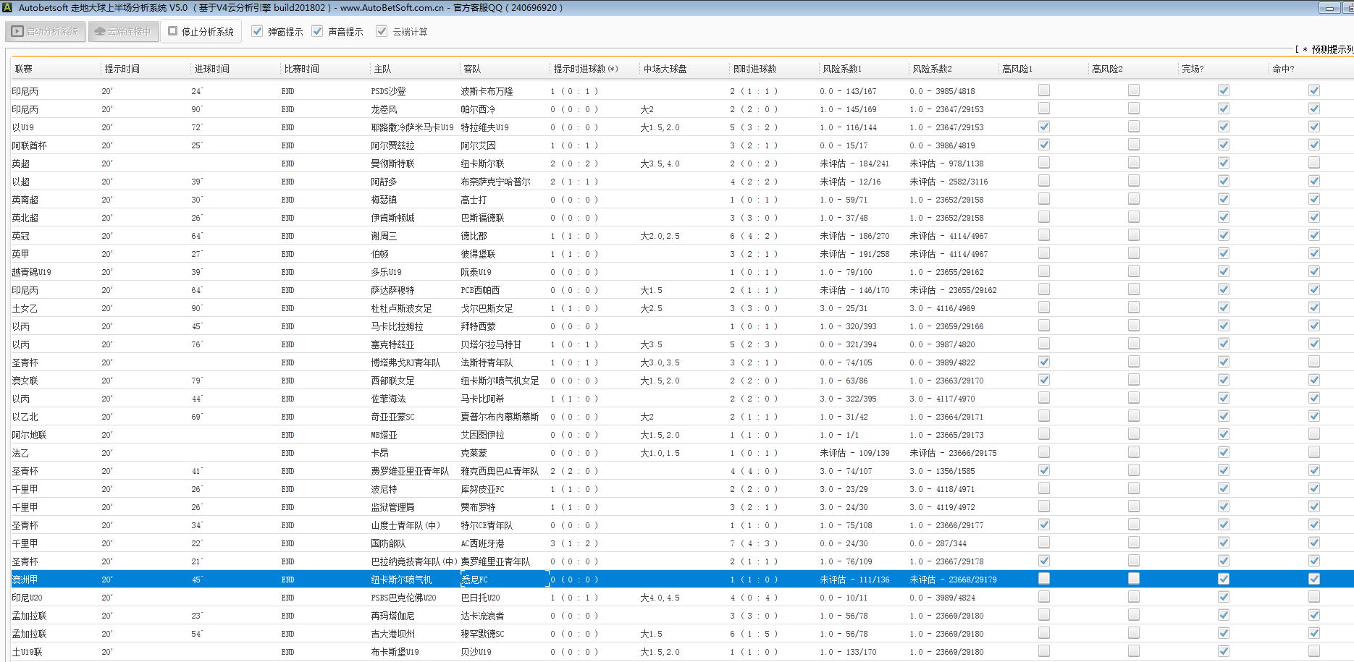This screenshot has height=662, width=1354.
Task: Click the 即时进球数 column header
Action: click(754, 69)
